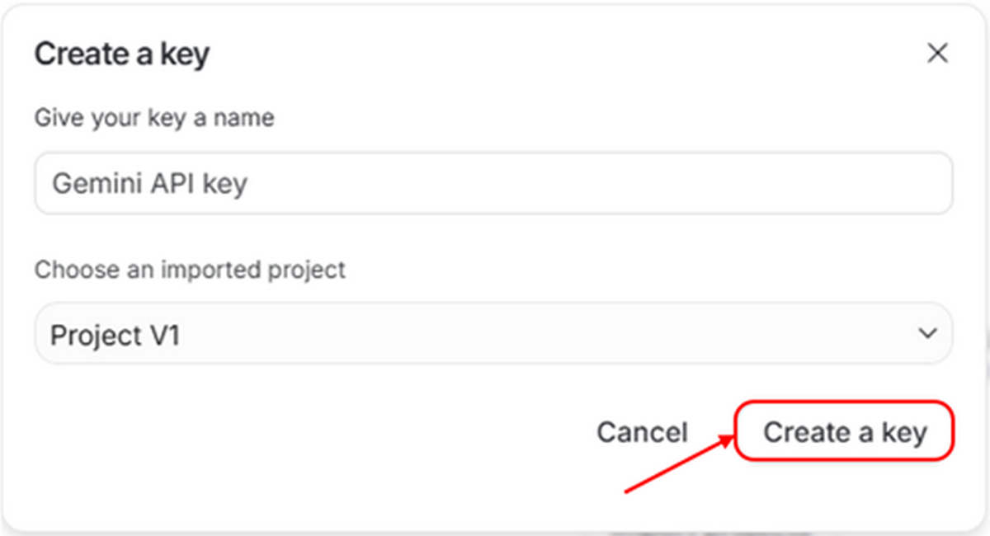Open the imported project dropdown
Screen dimensions: 990x536
493,334
